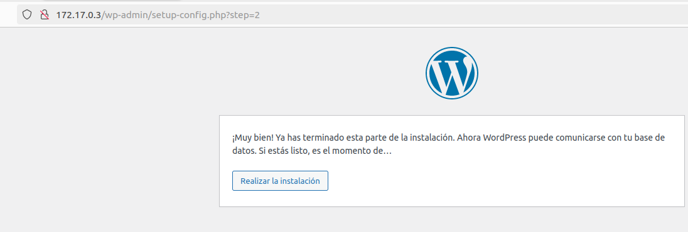
Task: Focus the address bar URL field
Action: (352, 15)
